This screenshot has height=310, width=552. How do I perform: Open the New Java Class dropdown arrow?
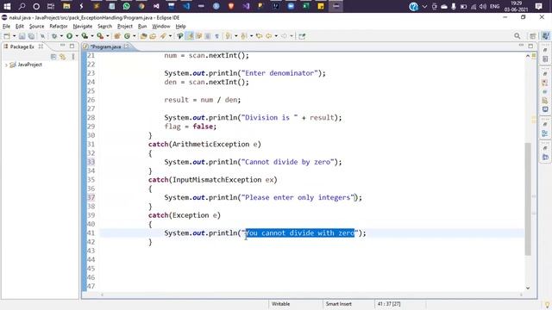(x=135, y=36)
